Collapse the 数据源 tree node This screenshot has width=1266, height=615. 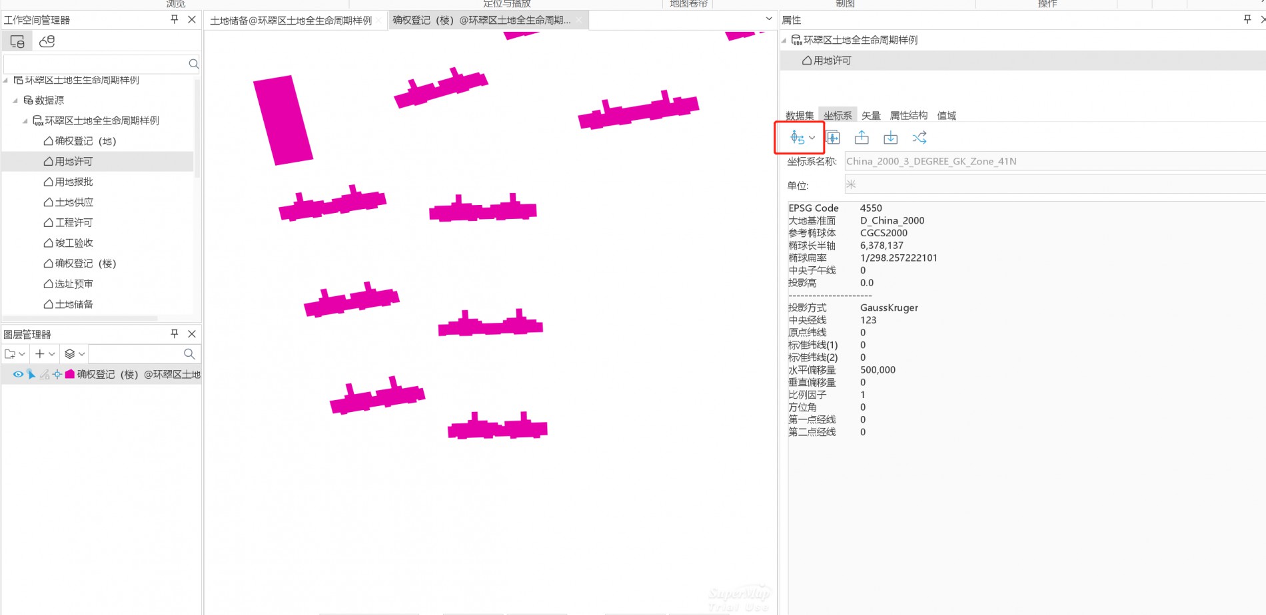click(15, 101)
